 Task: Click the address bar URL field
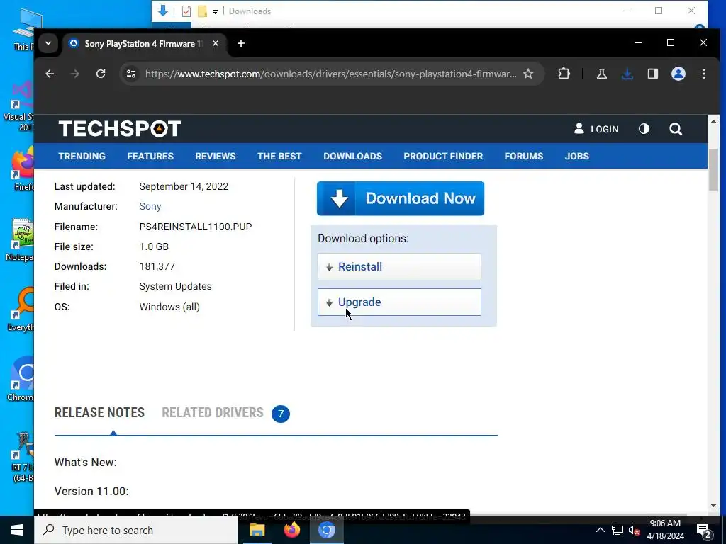point(330,74)
